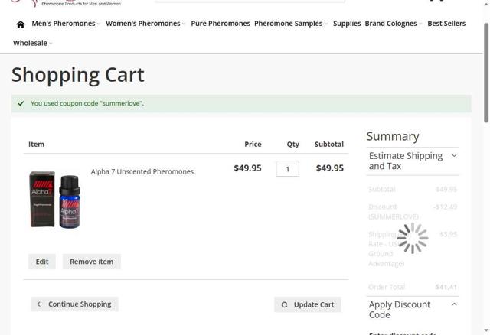Open the Pheromone Samples menu

coord(291,24)
